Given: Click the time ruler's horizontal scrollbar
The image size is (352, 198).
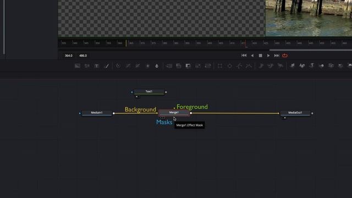Looking at the screenshot, I should 311,50.
